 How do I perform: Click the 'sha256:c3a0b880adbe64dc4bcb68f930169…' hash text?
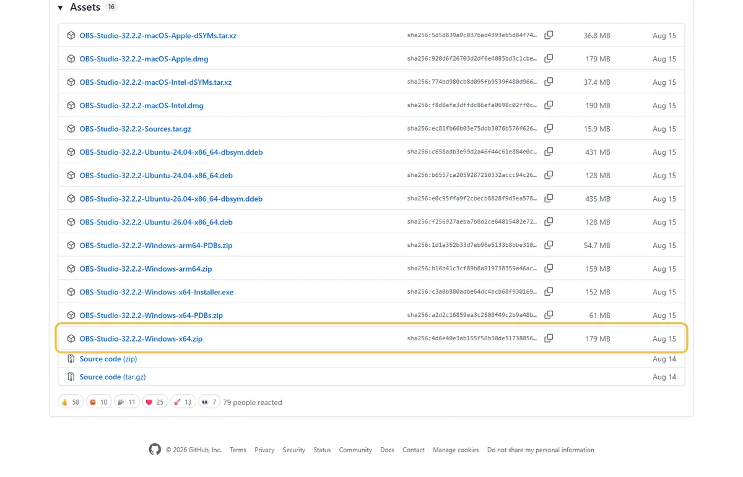(472, 292)
